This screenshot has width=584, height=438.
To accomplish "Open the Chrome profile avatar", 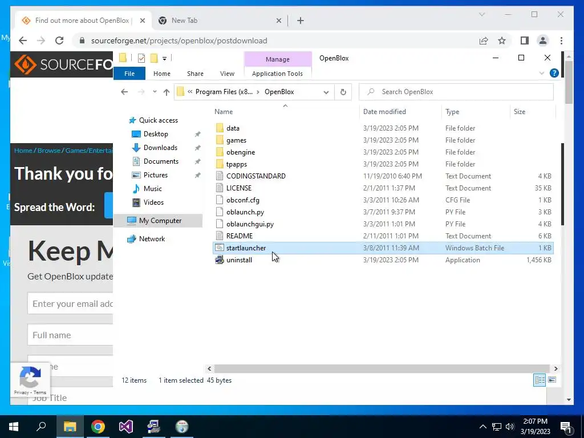I will (x=543, y=40).
